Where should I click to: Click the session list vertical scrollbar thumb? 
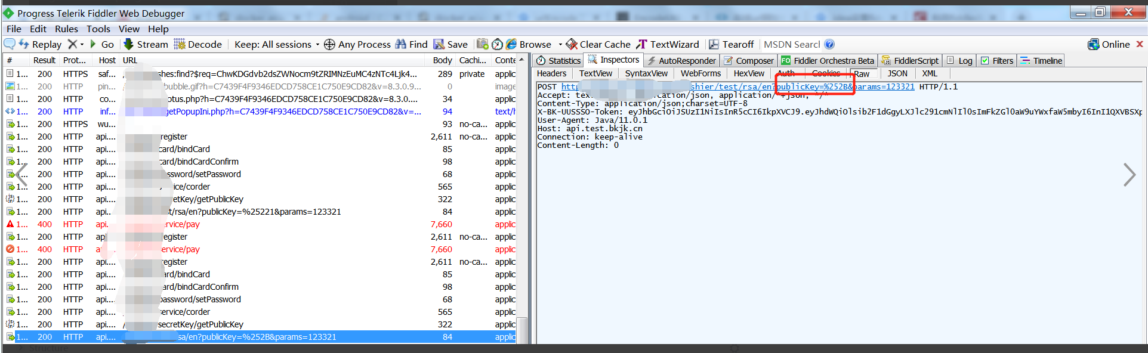click(521, 330)
